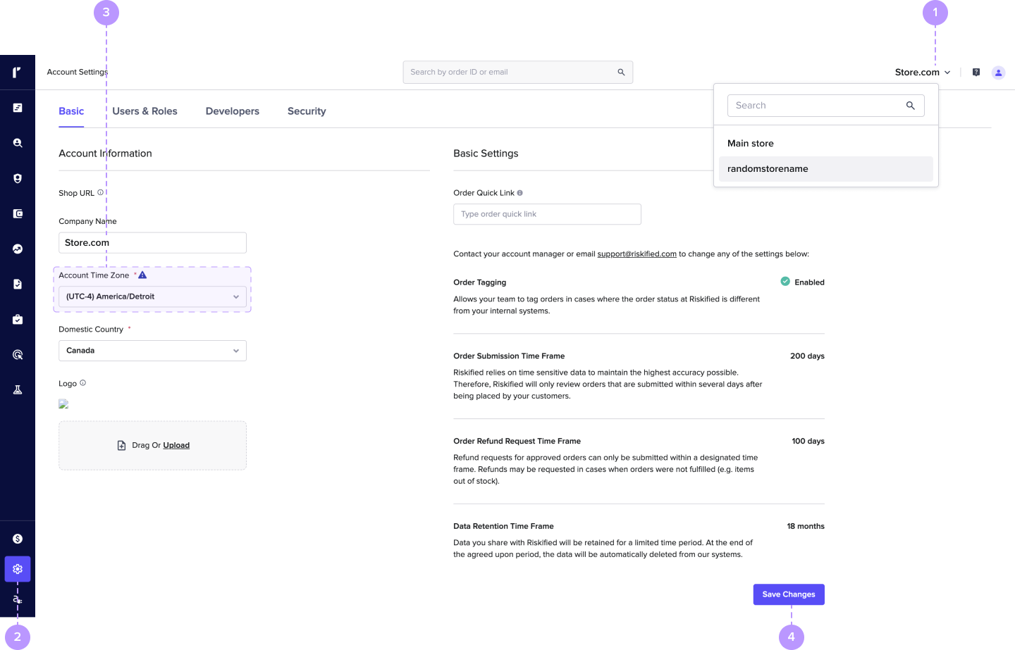This screenshot has height=650, width=1015.
Task: Open the user search icon in the sidebar
Action: [18, 143]
